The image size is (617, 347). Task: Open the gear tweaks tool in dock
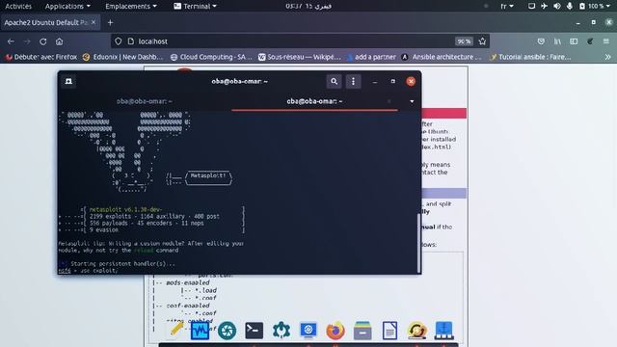point(282,331)
